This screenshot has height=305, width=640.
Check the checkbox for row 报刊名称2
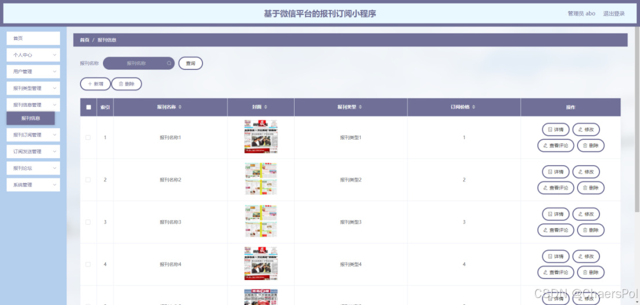(x=88, y=180)
